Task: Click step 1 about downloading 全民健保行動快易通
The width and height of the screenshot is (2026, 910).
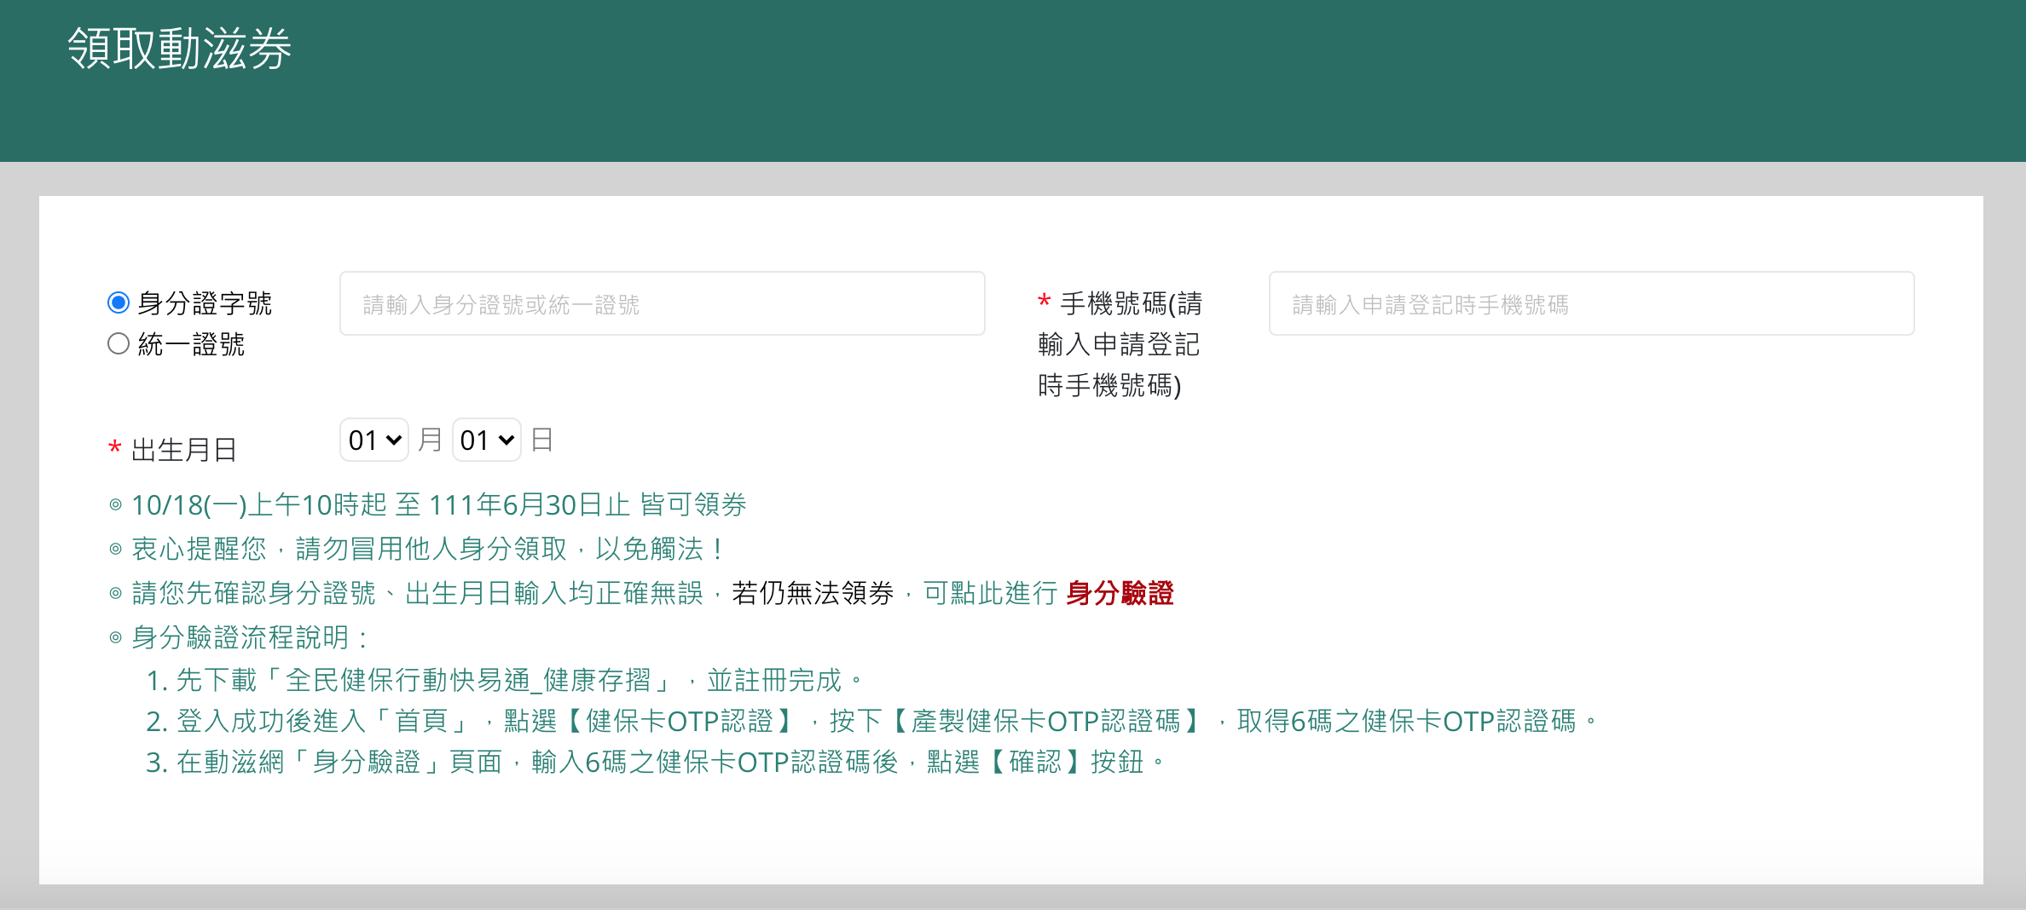Action: point(503,680)
